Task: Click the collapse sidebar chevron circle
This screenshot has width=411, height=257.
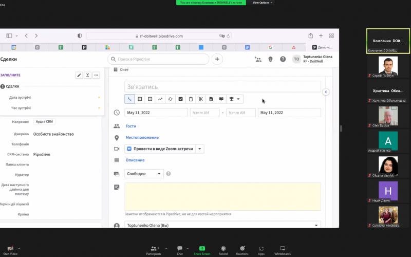Action: tap(326, 92)
